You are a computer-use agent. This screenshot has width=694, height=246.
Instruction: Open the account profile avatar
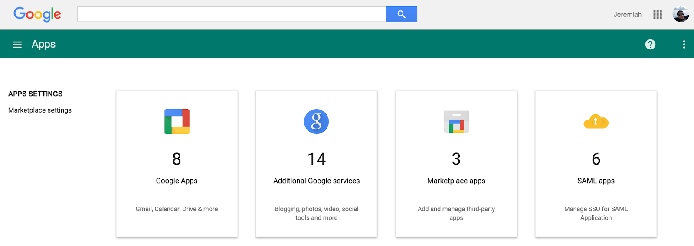(681, 14)
